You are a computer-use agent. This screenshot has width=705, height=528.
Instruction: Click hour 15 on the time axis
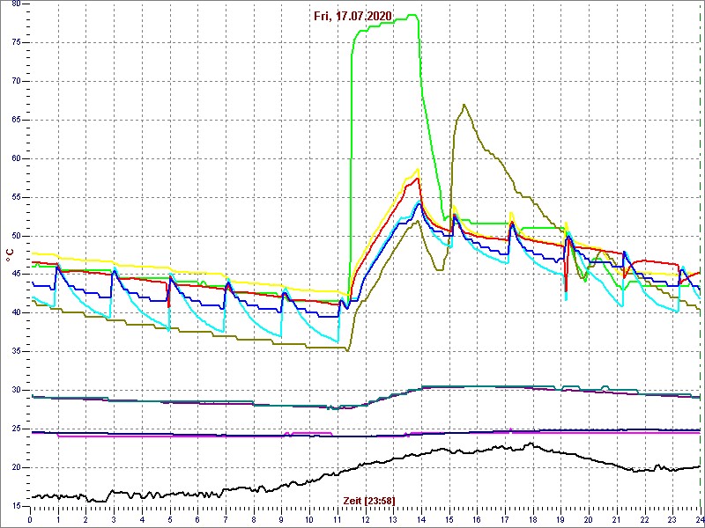(449, 520)
